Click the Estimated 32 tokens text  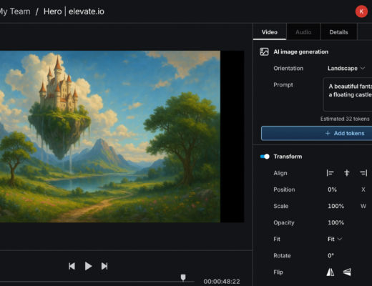345,119
